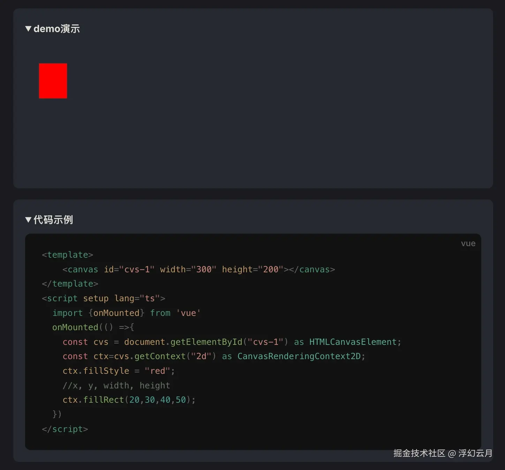
Task: Click the 'ctx.fillStyle = "red";' line
Action: [119, 371]
